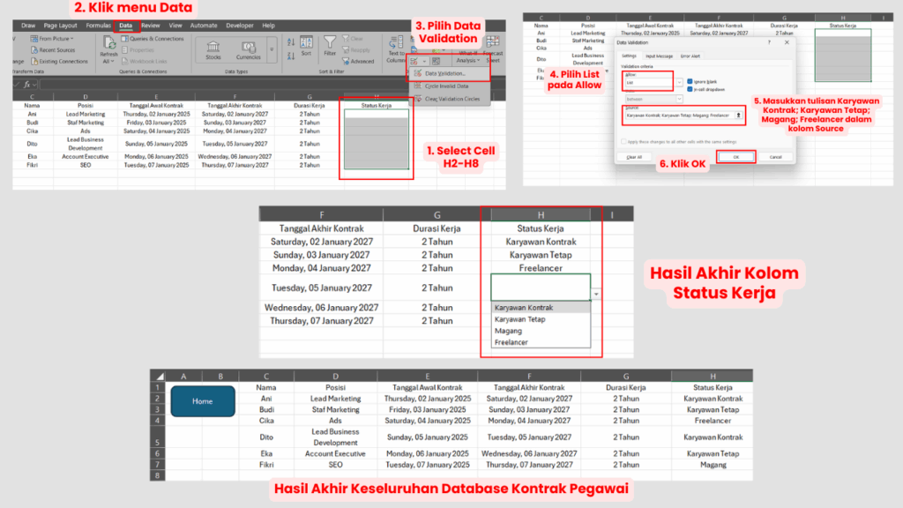The width and height of the screenshot is (903, 508).
Task: Click the OK button in Data Validation
Action: coord(735,156)
